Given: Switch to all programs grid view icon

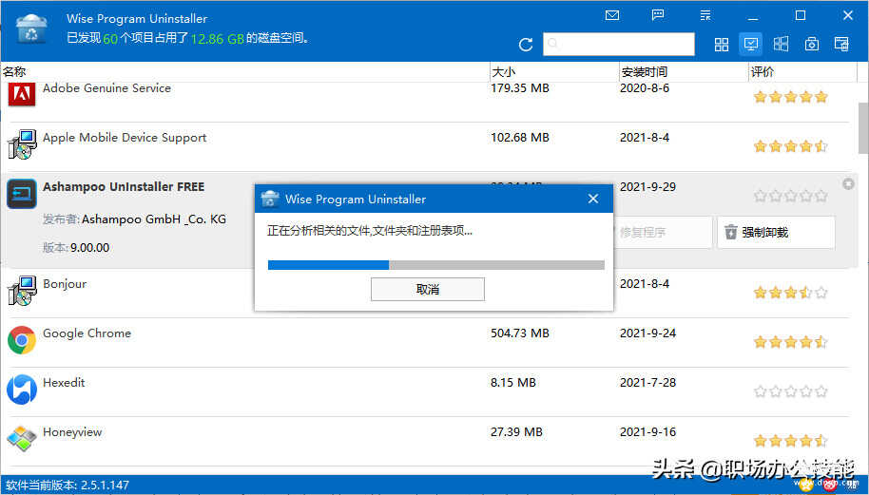Looking at the screenshot, I should (722, 45).
